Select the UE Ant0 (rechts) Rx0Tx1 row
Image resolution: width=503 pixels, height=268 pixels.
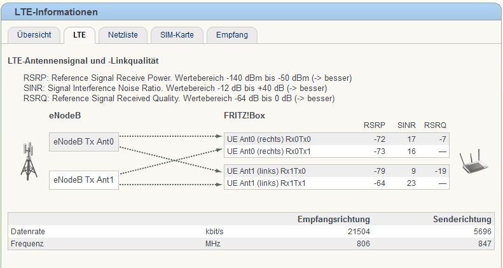(x=336, y=151)
